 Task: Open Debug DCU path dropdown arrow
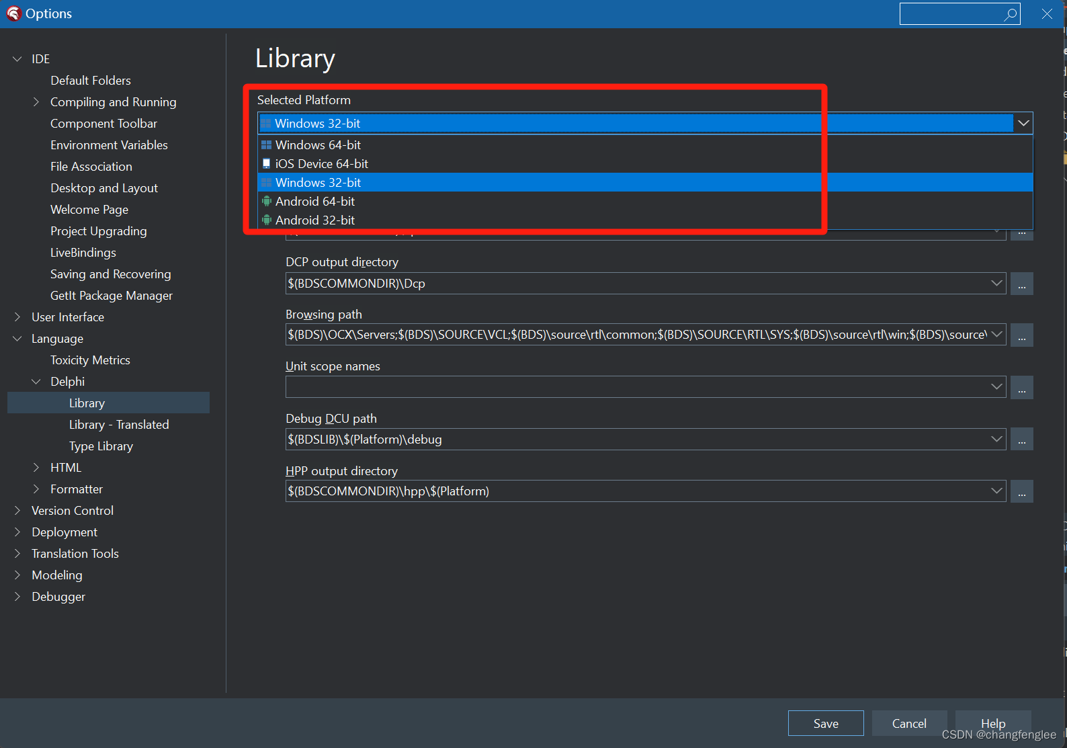(x=996, y=439)
